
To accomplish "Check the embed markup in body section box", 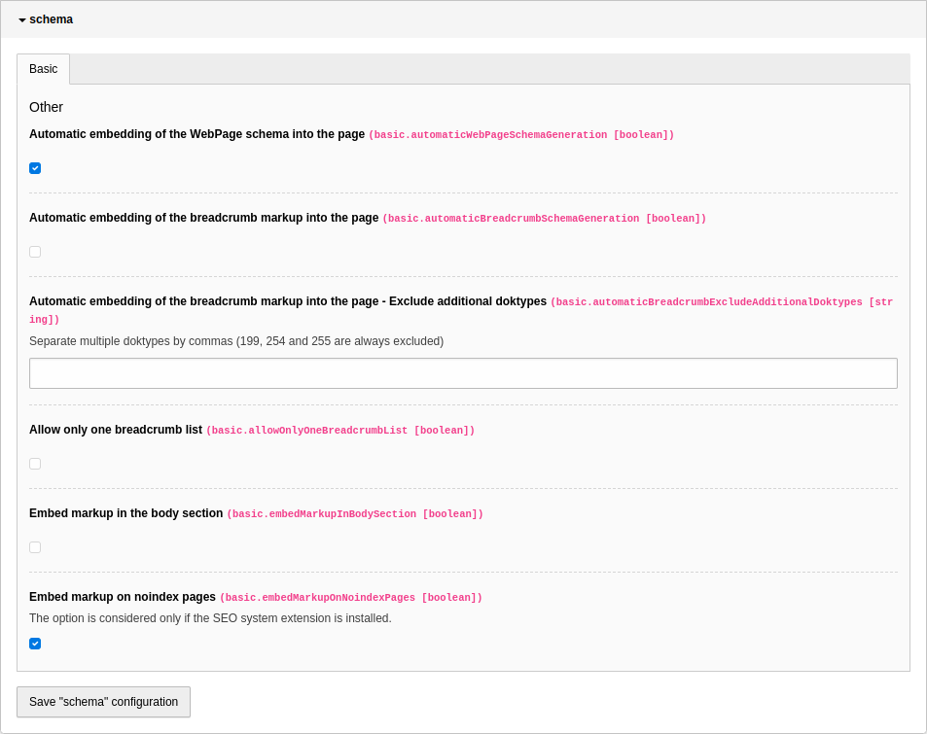I will tap(35, 547).
